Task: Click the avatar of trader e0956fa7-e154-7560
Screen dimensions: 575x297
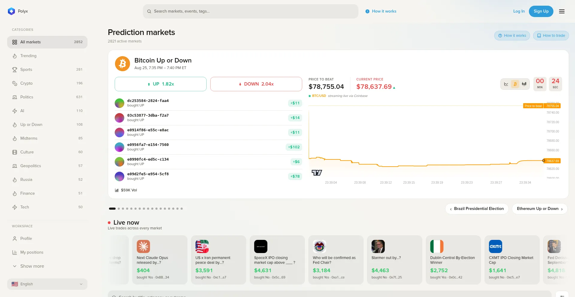Action: point(119,147)
